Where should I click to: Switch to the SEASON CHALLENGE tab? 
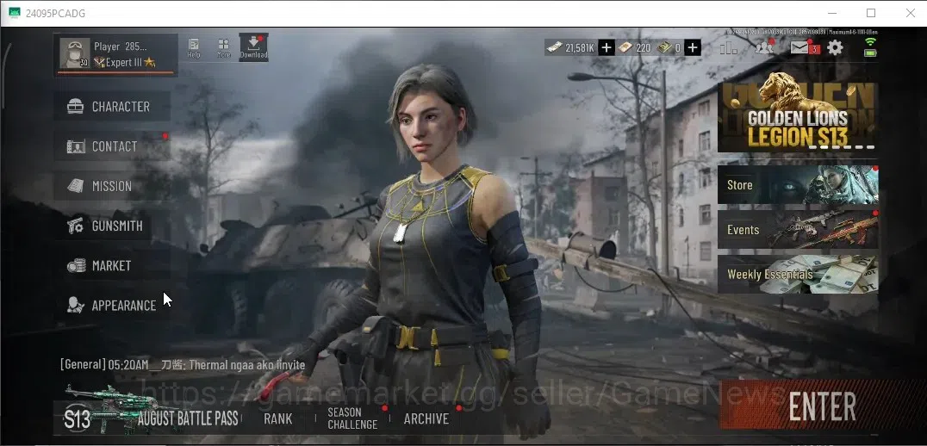[x=352, y=418]
